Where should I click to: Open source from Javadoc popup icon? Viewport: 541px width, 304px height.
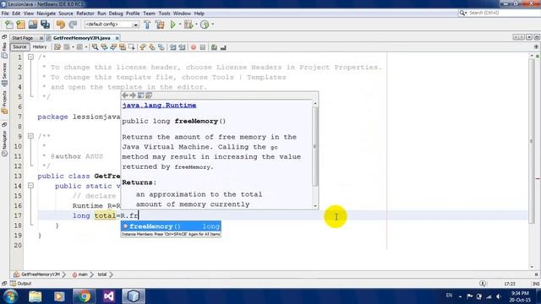point(149,95)
